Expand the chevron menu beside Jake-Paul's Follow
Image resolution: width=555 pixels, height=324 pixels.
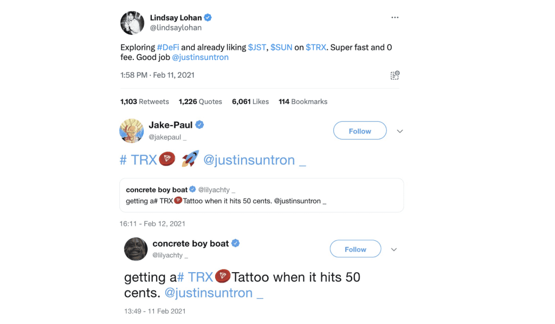click(x=400, y=131)
